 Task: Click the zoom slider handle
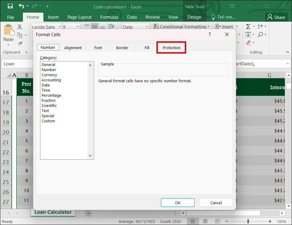point(248,222)
